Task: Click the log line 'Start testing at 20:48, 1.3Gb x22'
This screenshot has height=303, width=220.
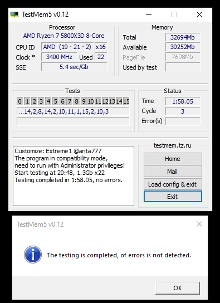Action: (x=60, y=173)
